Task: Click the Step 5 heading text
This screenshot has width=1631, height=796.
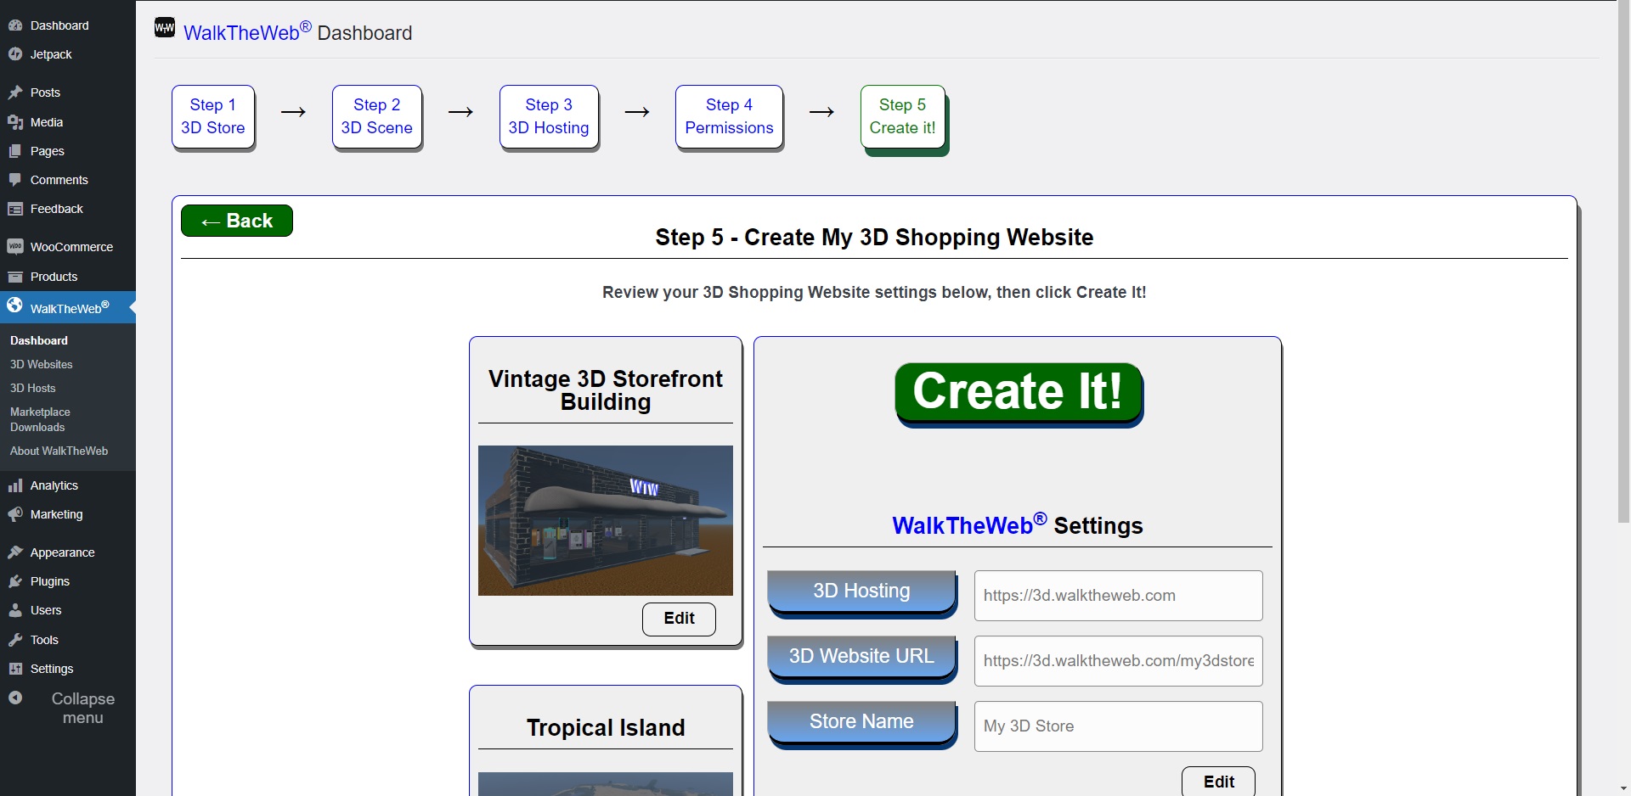Action: pyautogui.click(x=874, y=238)
